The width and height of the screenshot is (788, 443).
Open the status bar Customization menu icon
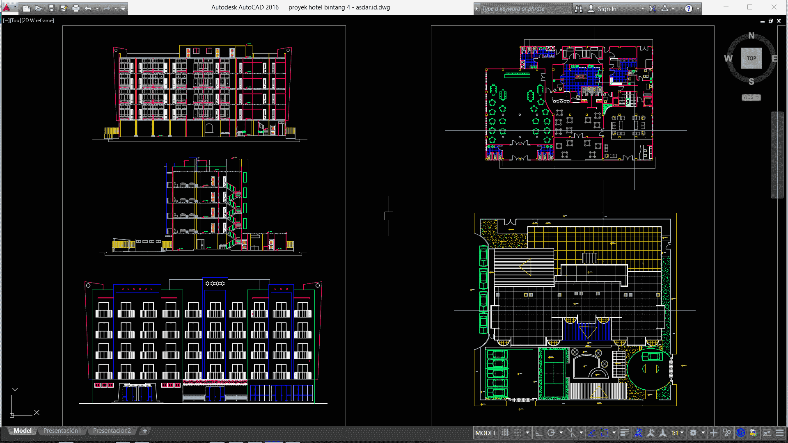tap(780, 433)
